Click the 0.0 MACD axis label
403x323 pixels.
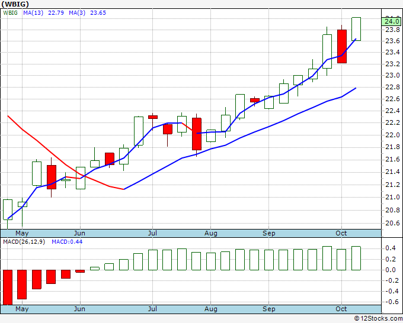[x=391, y=270]
